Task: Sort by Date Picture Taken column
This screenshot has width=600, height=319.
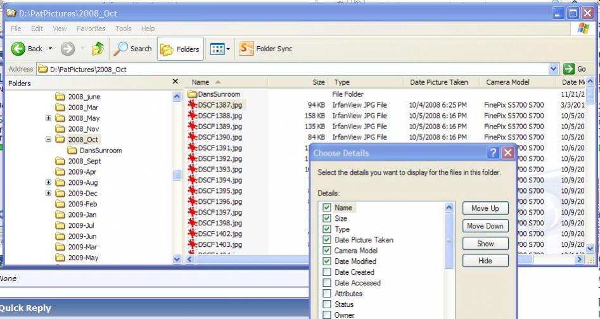Action: click(442, 82)
